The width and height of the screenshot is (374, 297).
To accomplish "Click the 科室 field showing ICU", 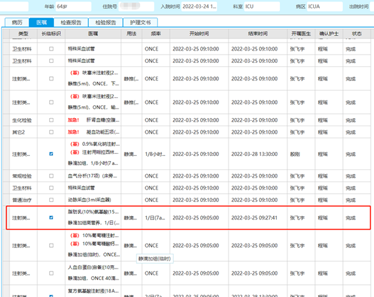I will coord(262,7).
